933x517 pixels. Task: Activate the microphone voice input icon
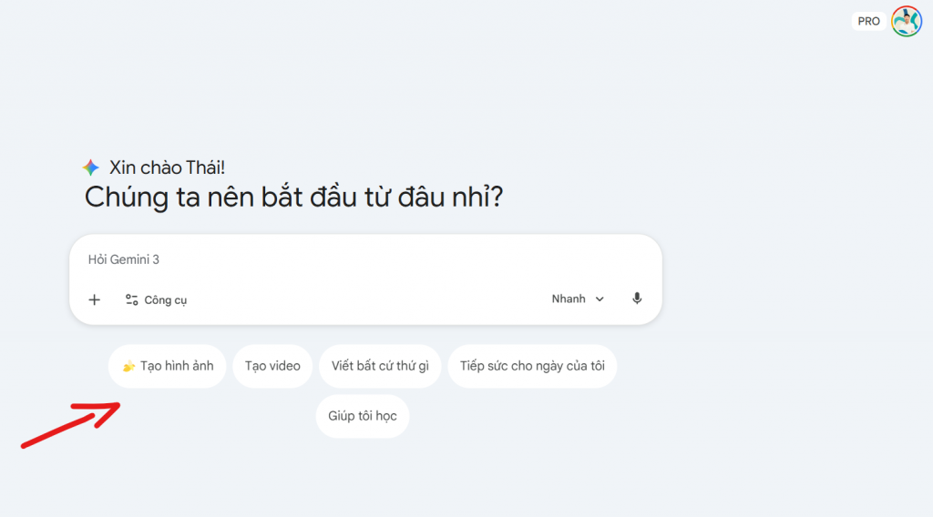coord(637,299)
